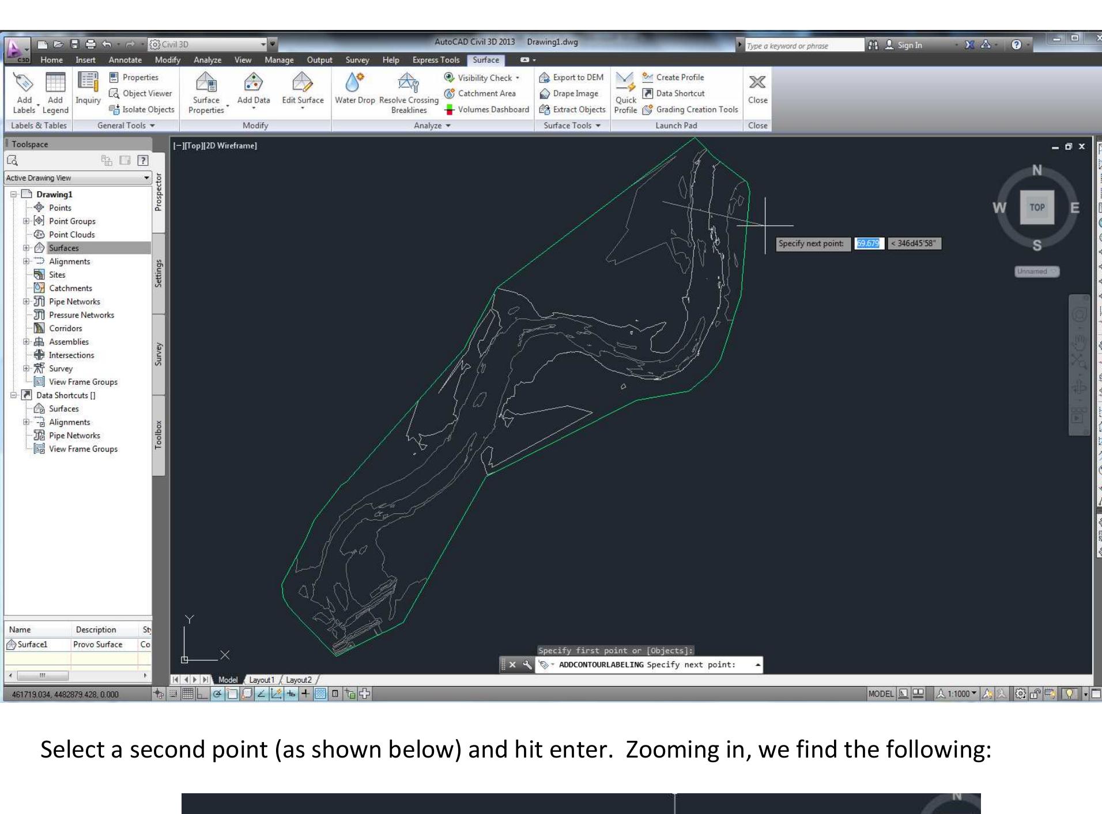1102x814 pixels.
Task: Click Isolate Objects in General Tools
Action: coord(142,109)
